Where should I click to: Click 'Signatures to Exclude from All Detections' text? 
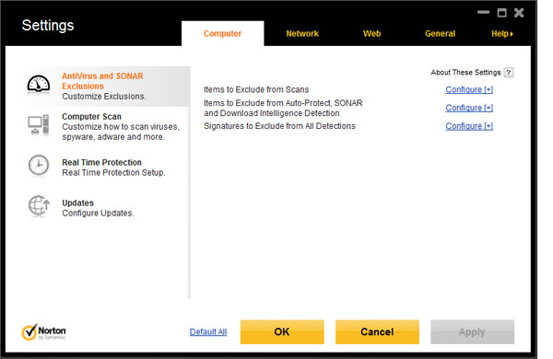279,126
